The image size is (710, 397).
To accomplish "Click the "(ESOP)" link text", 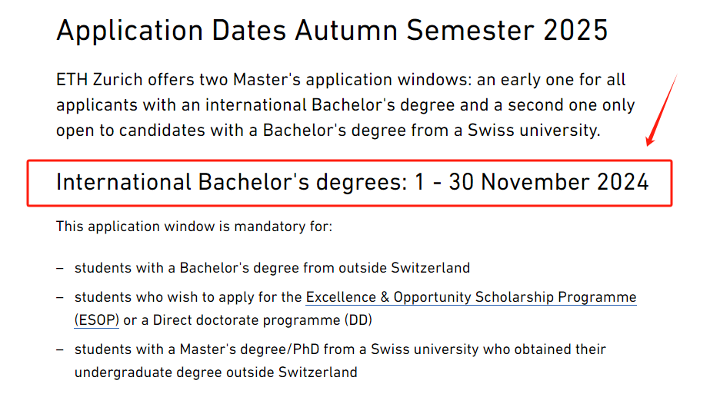I will point(96,320).
